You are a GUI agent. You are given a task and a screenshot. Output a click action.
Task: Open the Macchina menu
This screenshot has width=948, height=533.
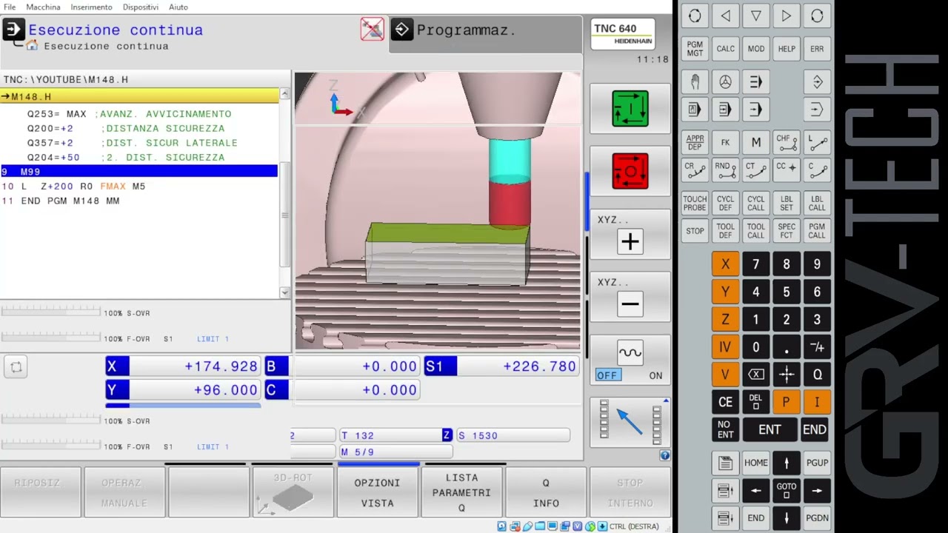[x=43, y=7]
